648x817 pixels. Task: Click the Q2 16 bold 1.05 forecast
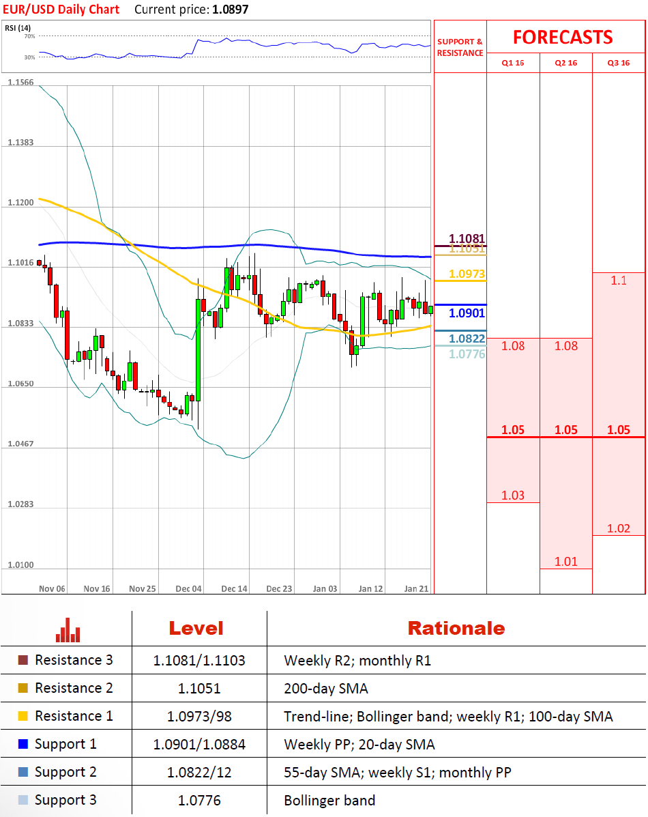565,430
